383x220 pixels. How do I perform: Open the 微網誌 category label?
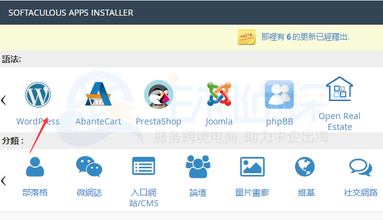89,192
